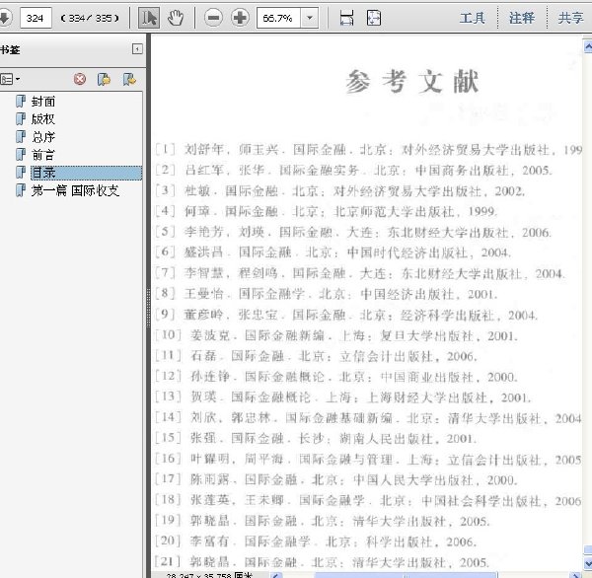Open the 注释 panel
Image resolution: width=592 pixels, height=578 pixels.
click(522, 18)
